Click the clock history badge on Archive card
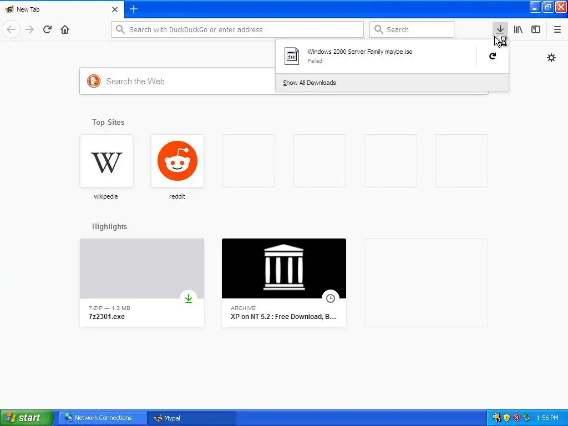 tap(331, 298)
